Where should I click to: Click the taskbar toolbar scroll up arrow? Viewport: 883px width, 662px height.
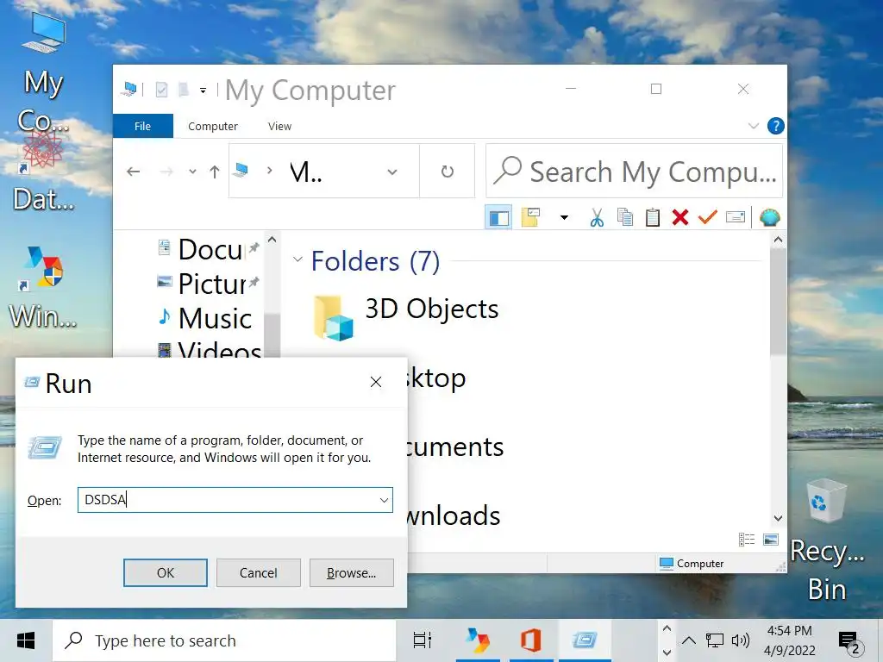[x=667, y=628]
